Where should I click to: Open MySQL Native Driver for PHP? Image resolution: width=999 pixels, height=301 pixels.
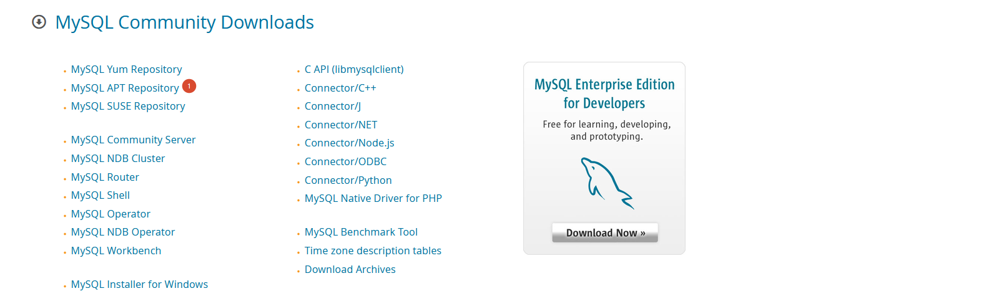[373, 198]
